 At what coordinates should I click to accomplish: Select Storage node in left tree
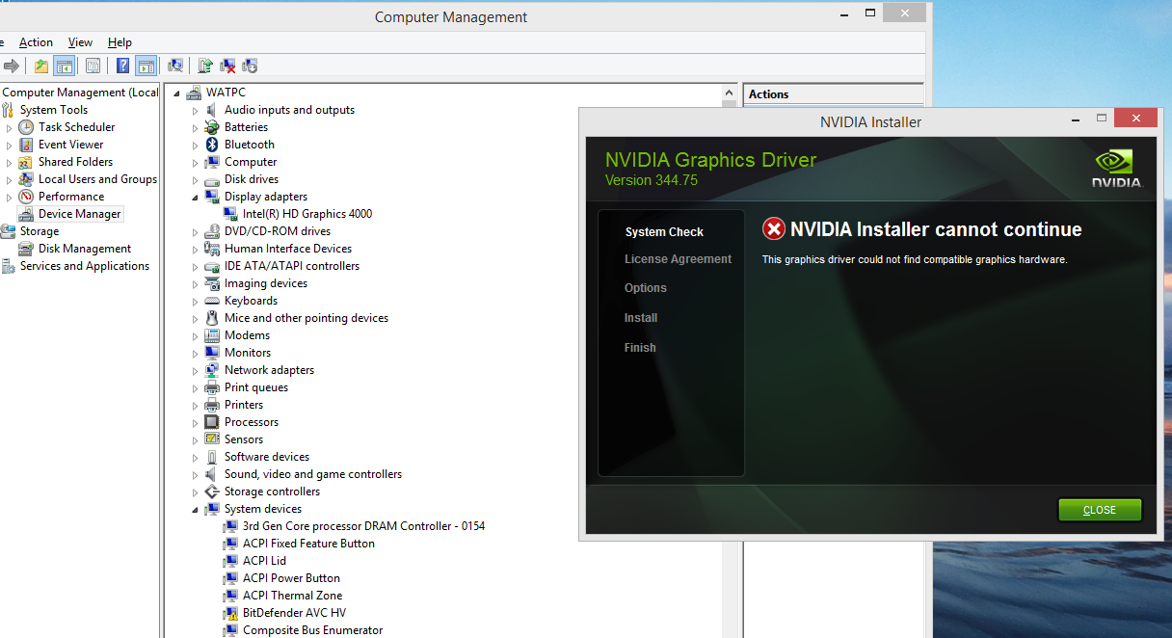click(x=40, y=231)
